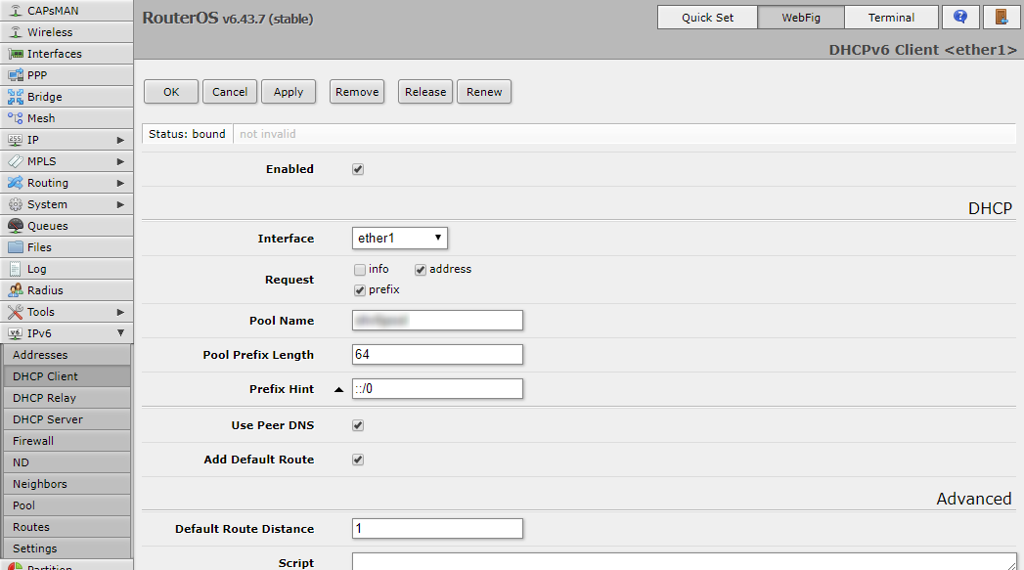Open DHCP Server under IPv6
The height and width of the screenshot is (570, 1024).
[x=48, y=419]
